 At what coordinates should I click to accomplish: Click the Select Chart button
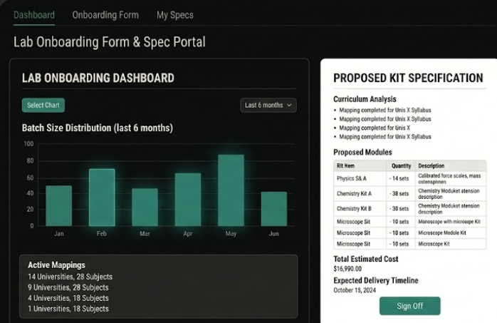click(x=43, y=106)
